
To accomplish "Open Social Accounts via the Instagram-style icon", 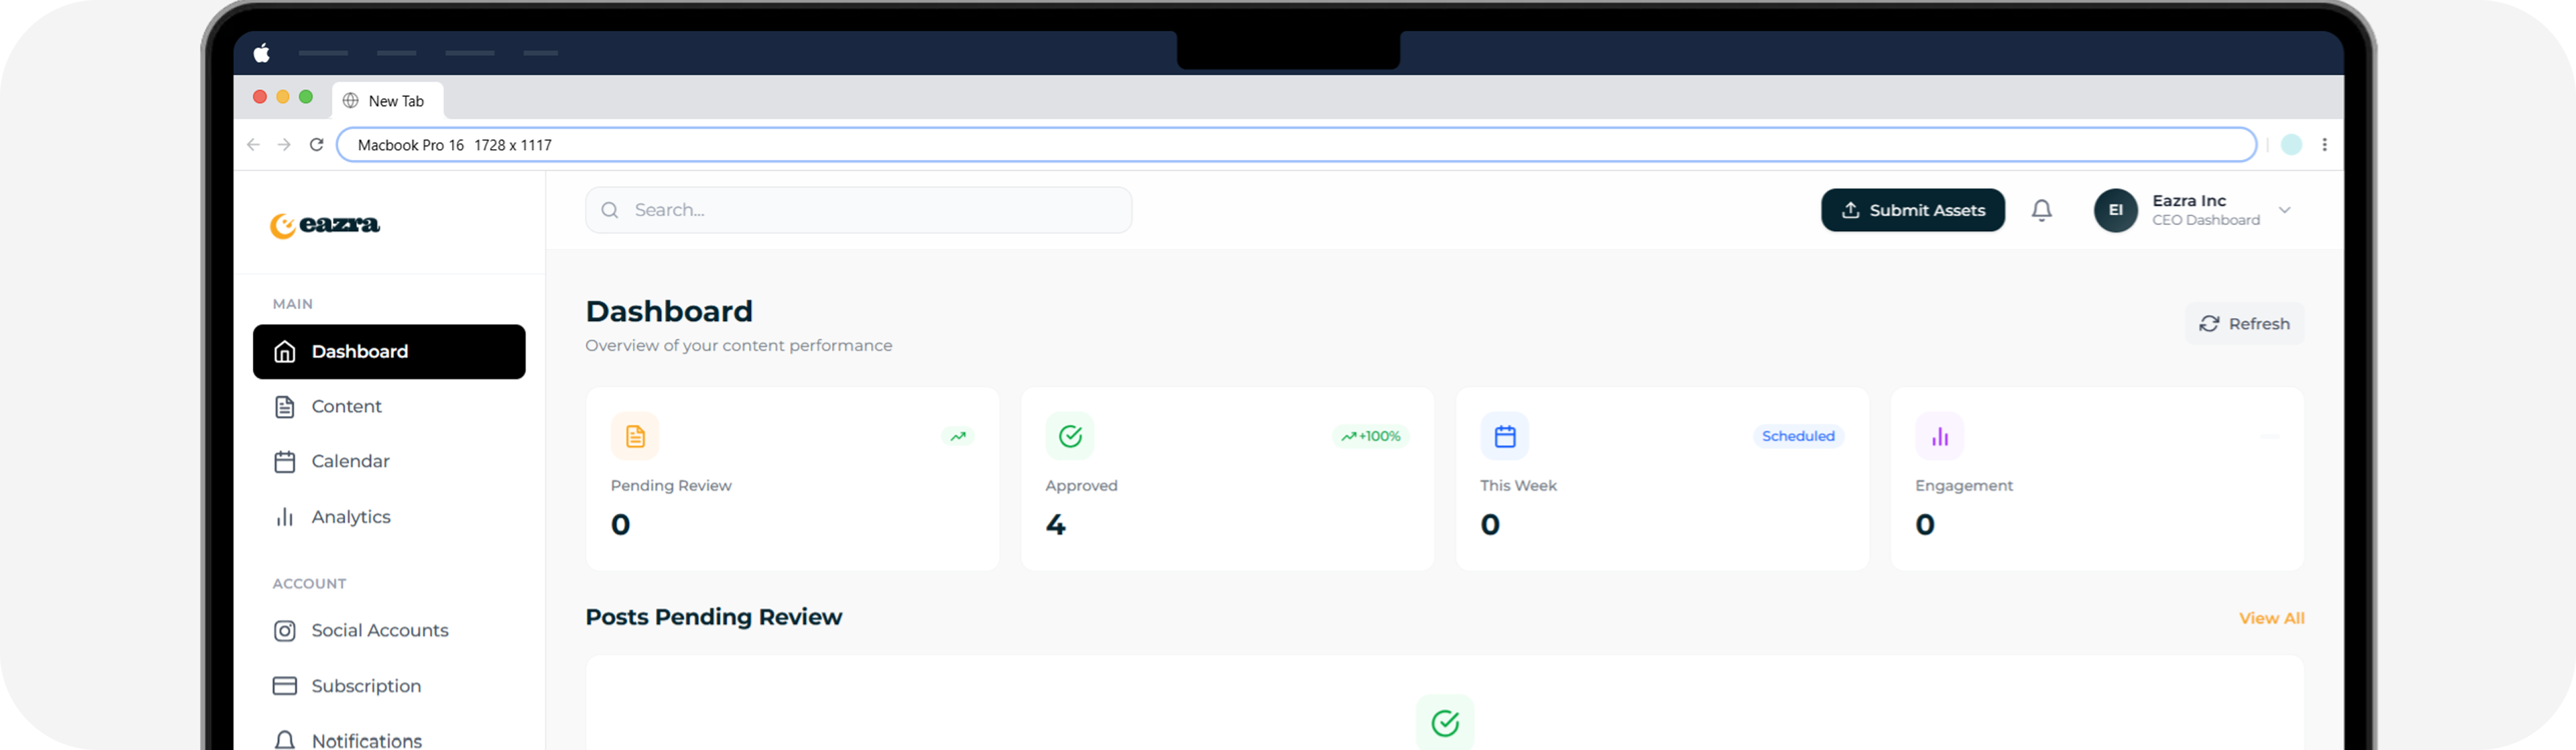I will click(x=285, y=630).
